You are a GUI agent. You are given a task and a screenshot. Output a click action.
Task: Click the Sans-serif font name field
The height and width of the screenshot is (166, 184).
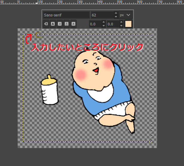66,15
